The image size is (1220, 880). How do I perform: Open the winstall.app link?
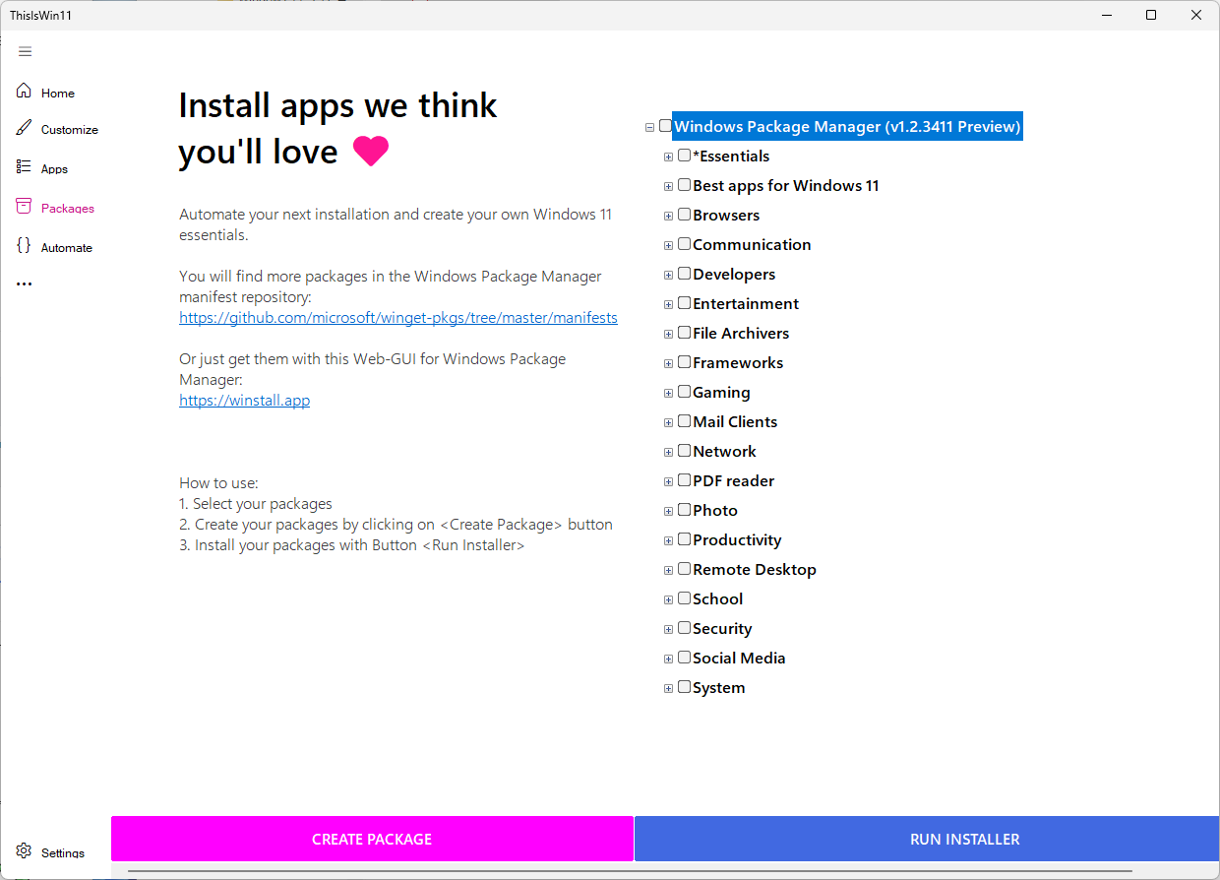(245, 401)
